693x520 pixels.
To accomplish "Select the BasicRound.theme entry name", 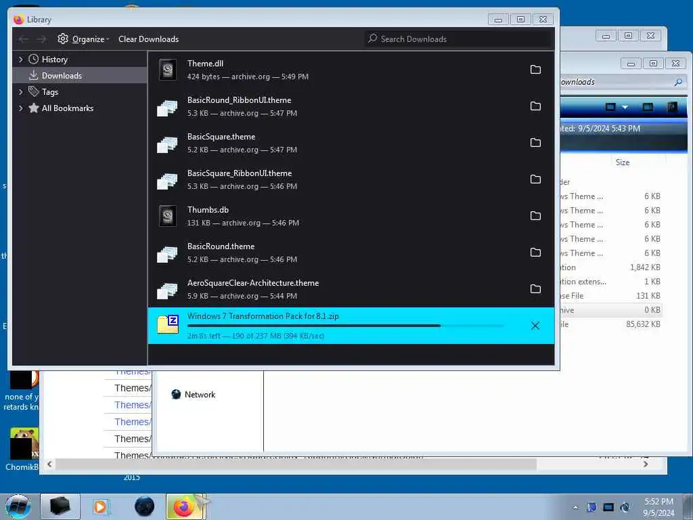I will coord(221,246).
